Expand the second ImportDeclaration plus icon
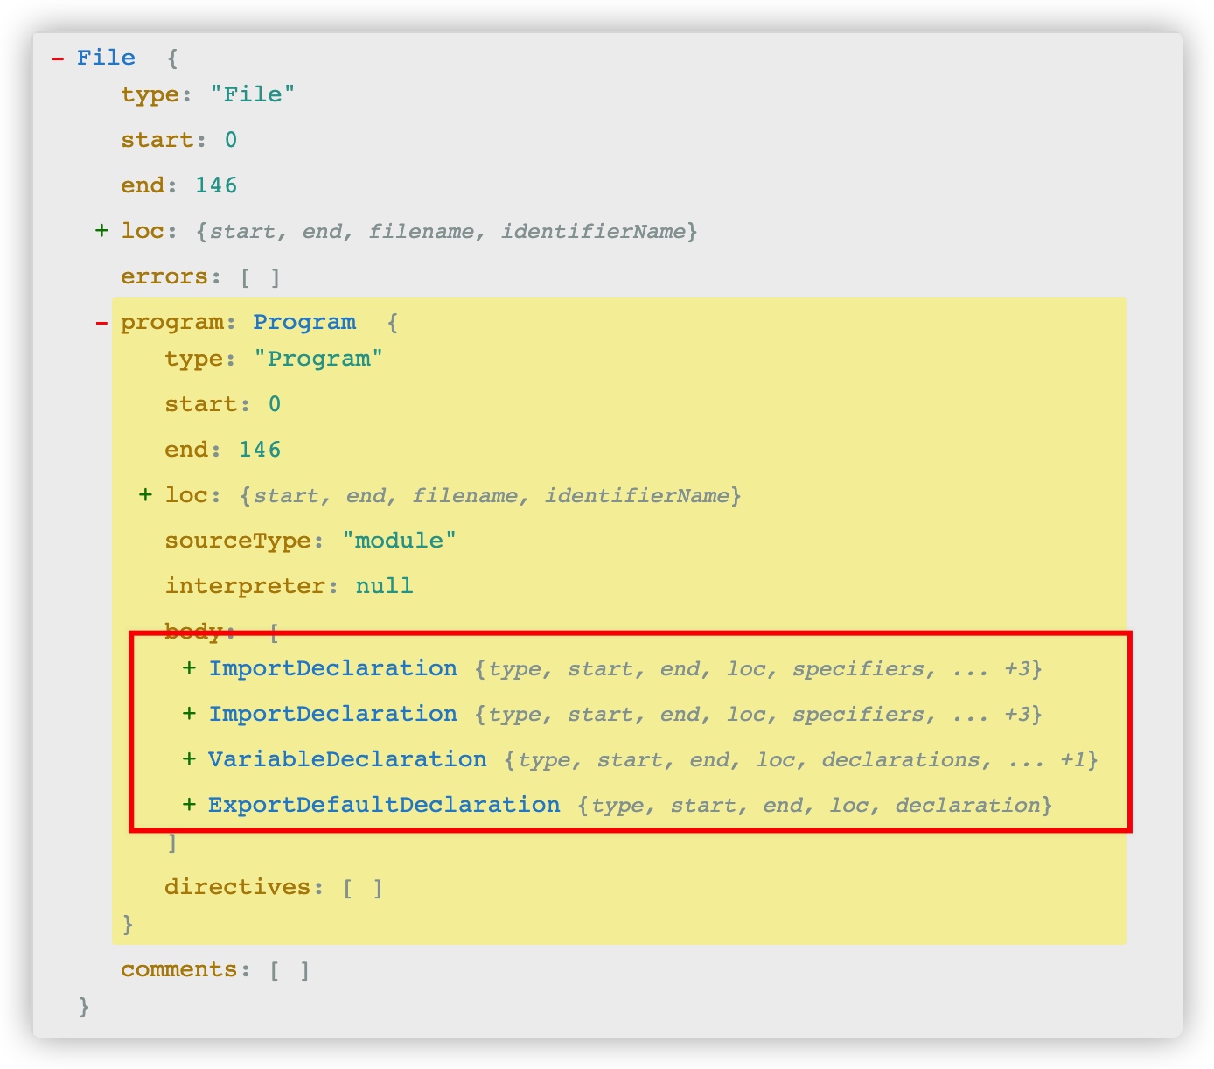1214x1069 pixels. coord(189,714)
